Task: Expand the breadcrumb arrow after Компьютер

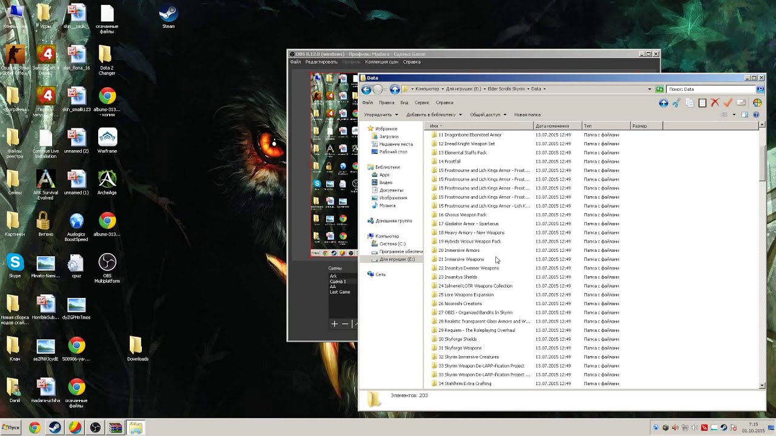Action: tap(443, 89)
